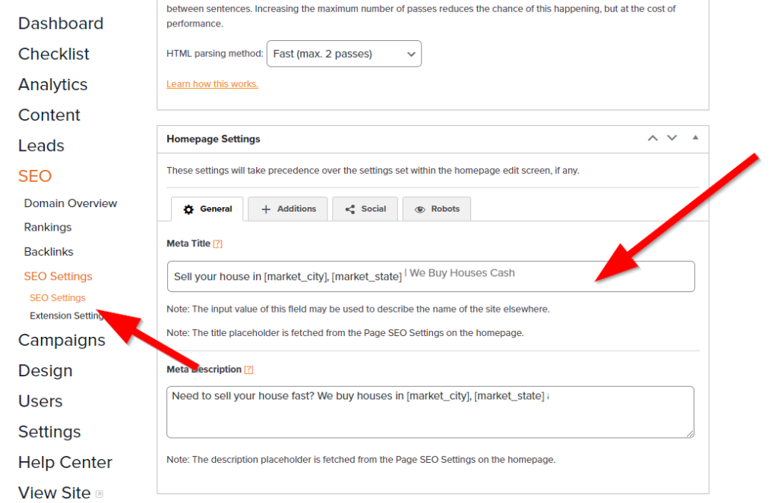Open the Help Center
Screen dimensions: 778x503
pyautogui.click(x=65, y=462)
